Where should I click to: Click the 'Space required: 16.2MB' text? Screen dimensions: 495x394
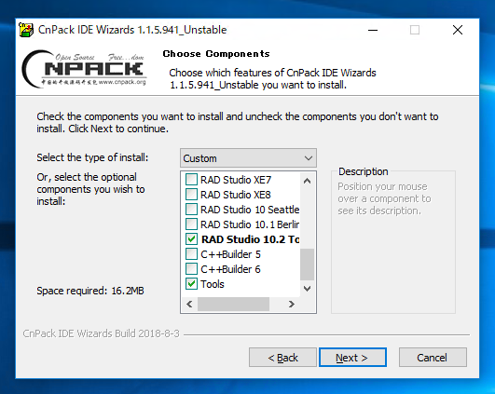(x=90, y=291)
